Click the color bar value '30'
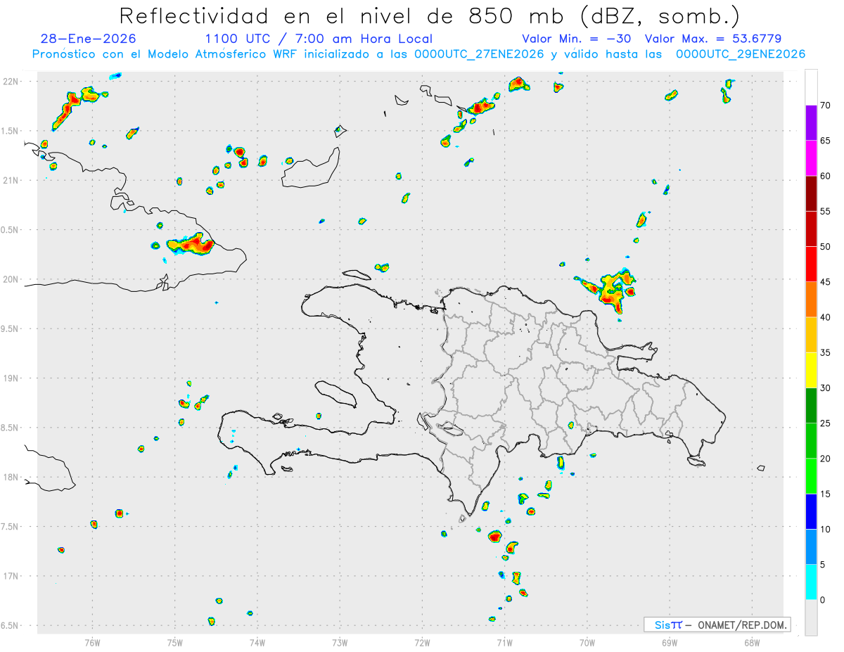 tap(825, 388)
